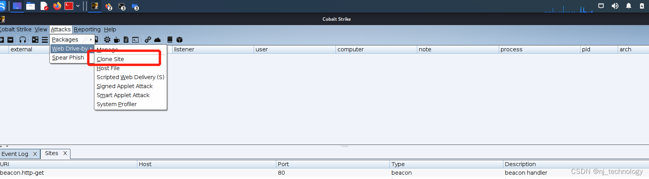Select the Firefox group with 2 windows
This screenshot has width=649, height=179.
[x=108, y=6]
